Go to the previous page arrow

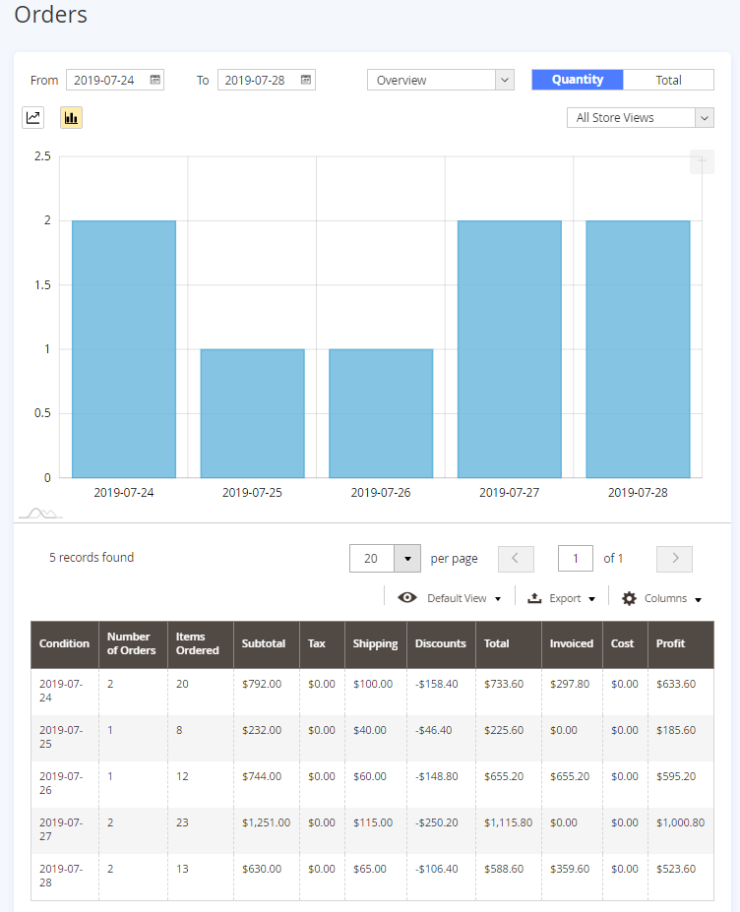516,559
